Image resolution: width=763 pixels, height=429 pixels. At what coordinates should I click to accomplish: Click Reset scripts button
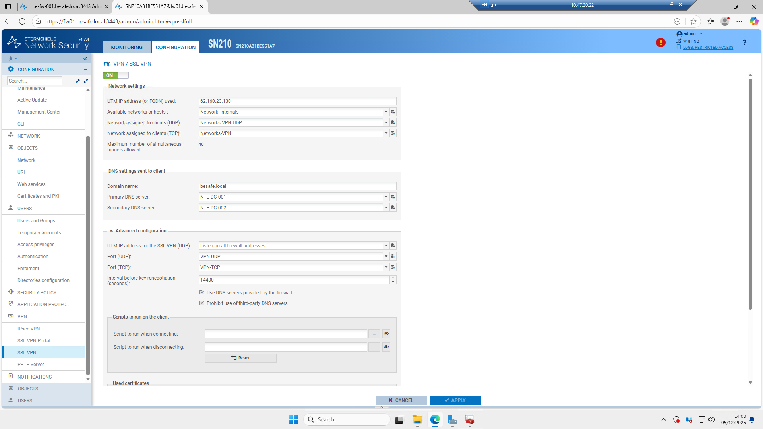(240, 358)
